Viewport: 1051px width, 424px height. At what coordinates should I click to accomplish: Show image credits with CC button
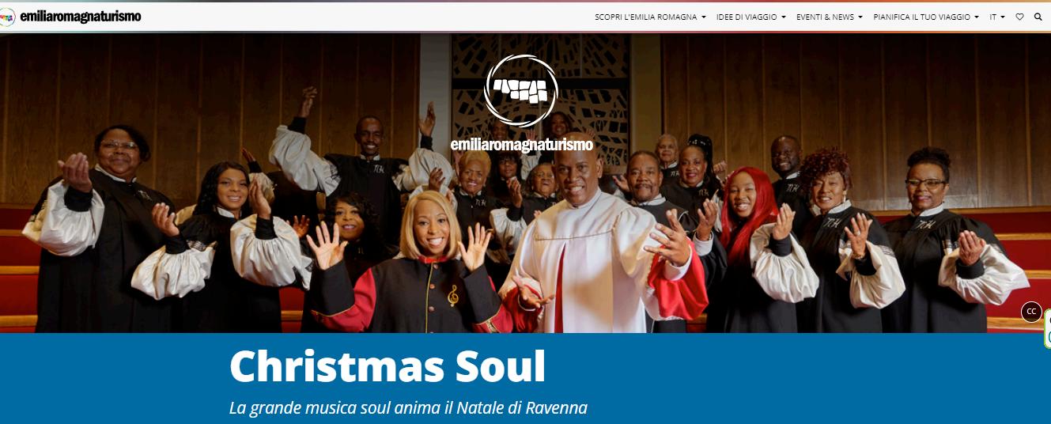click(1031, 312)
